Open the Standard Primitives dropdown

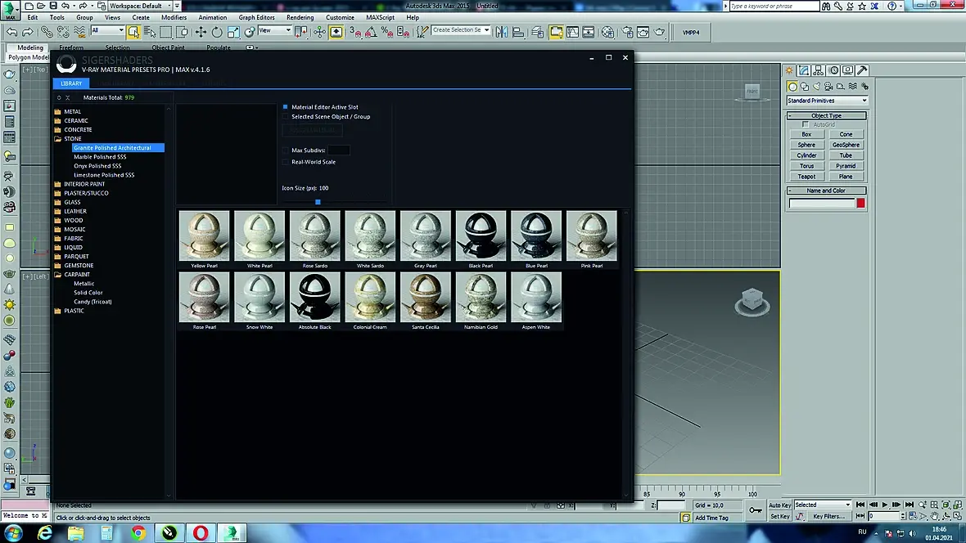pos(827,101)
